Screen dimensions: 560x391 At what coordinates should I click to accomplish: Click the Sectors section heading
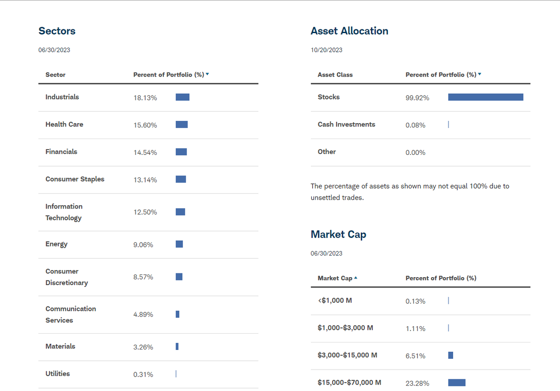pos(57,31)
